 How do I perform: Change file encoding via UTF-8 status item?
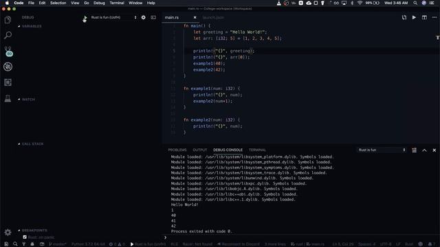(x=386, y=244)
